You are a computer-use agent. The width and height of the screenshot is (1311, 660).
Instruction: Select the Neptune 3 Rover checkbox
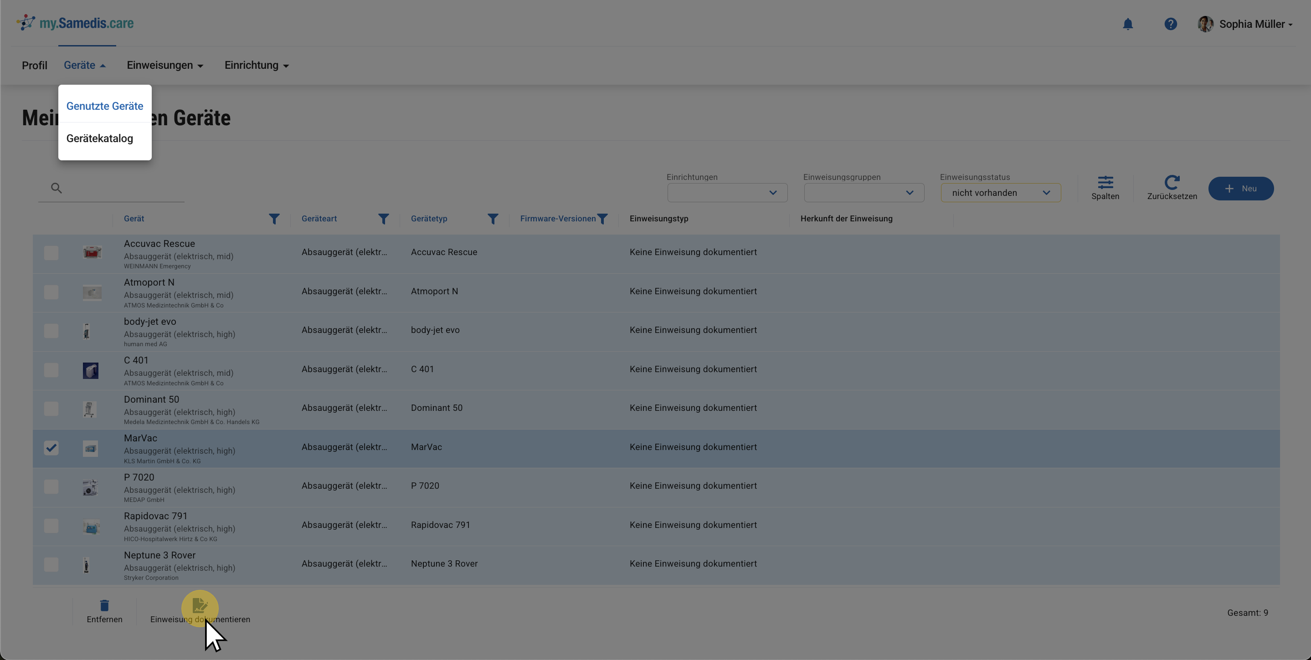[x=51, y=564]
